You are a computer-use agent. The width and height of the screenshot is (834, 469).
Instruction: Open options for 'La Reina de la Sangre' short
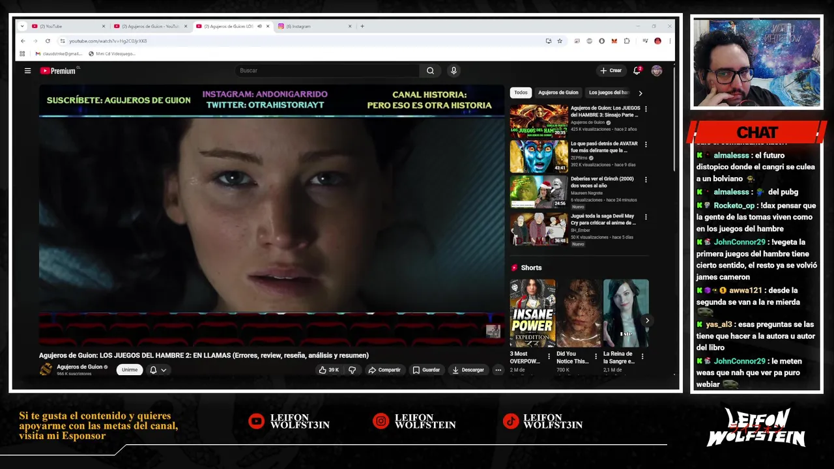click(642, 356)
